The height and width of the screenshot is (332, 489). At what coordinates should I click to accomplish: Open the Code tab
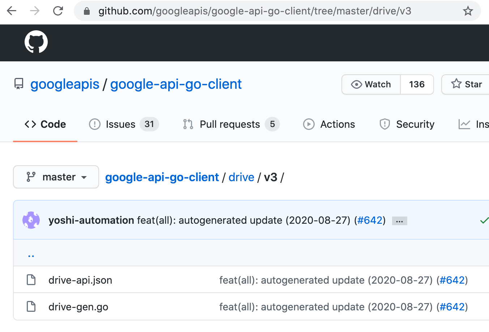(45, 124)
